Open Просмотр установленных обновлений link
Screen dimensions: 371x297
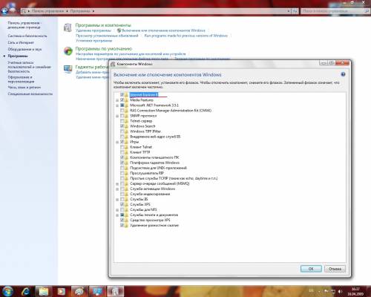(107, 36)
